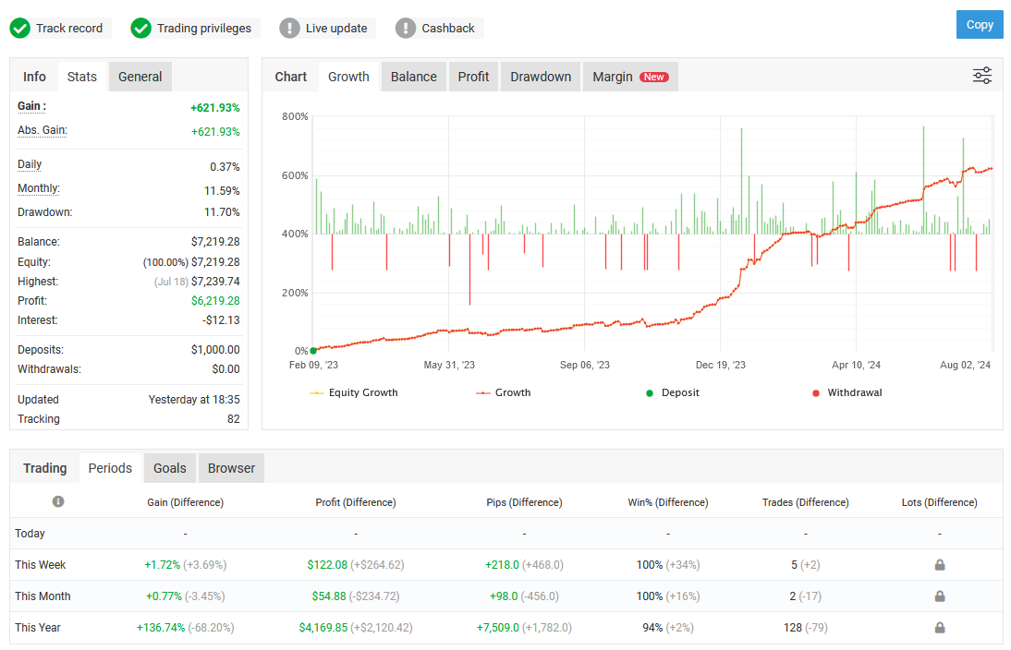Click the lock icon in This Year row
Image resolution: width=1011 pixels, height=650 pixels.
pyautogui.click(x=939, y=628)
